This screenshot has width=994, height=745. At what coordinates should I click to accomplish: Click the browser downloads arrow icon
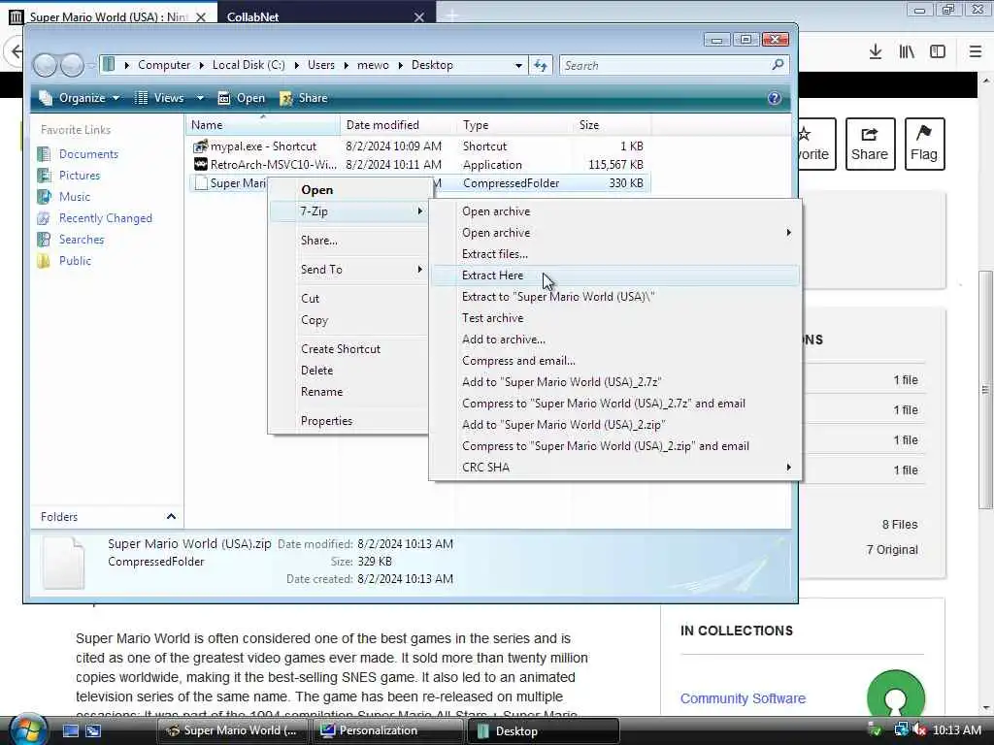[876, 51]
